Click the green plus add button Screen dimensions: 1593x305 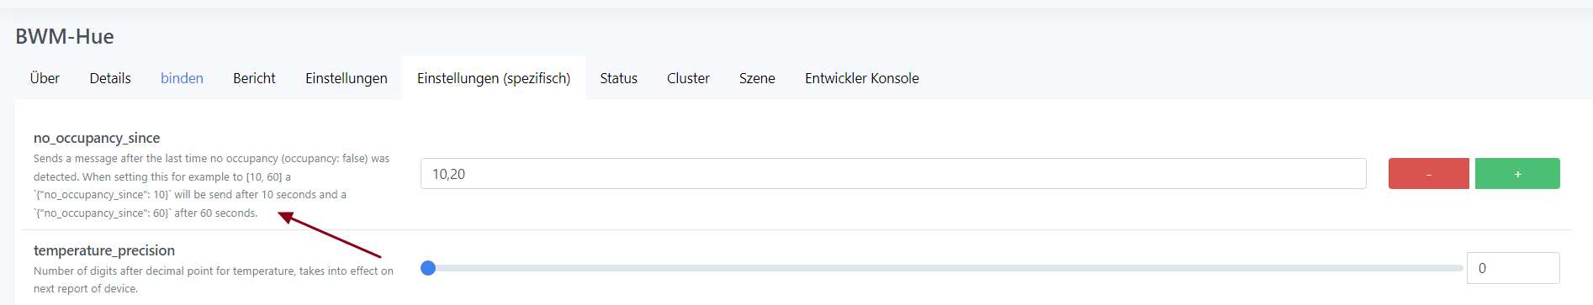(x=1517, y=174)
